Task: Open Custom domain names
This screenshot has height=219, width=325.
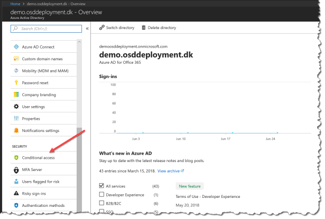Action: coord(43,59)
